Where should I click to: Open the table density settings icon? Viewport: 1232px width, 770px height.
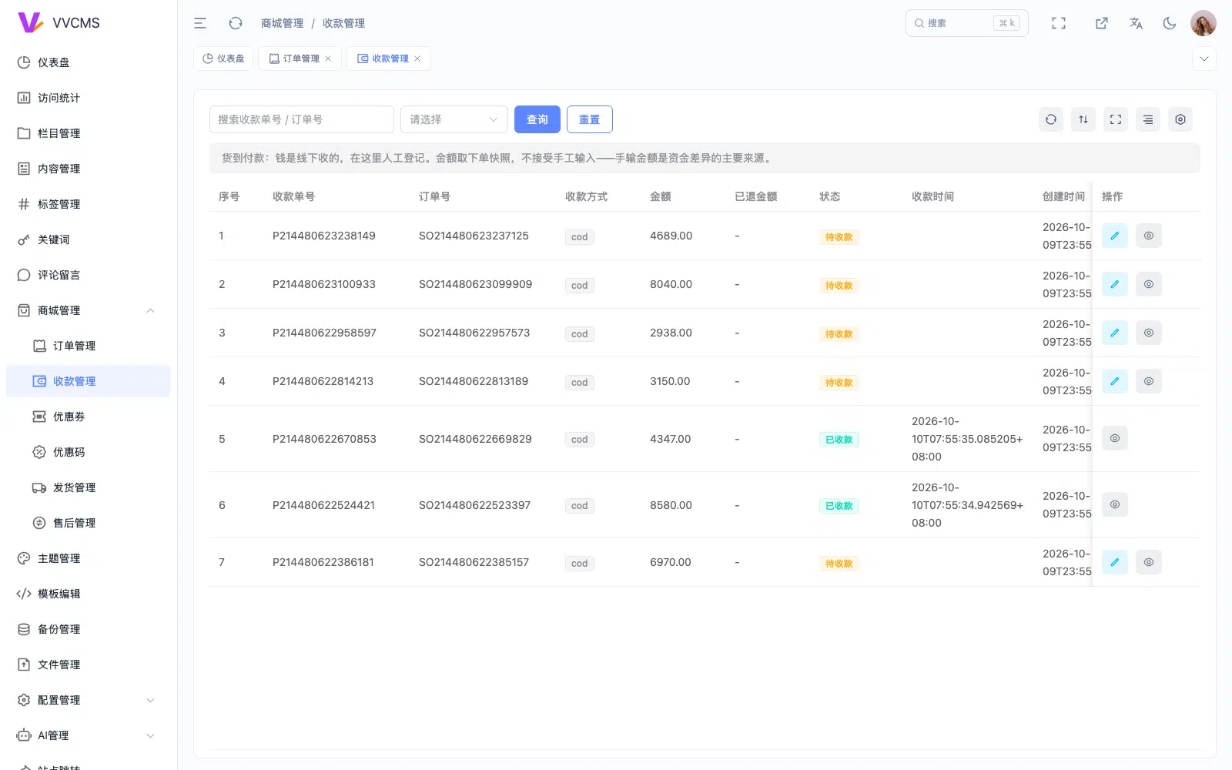1148,119
